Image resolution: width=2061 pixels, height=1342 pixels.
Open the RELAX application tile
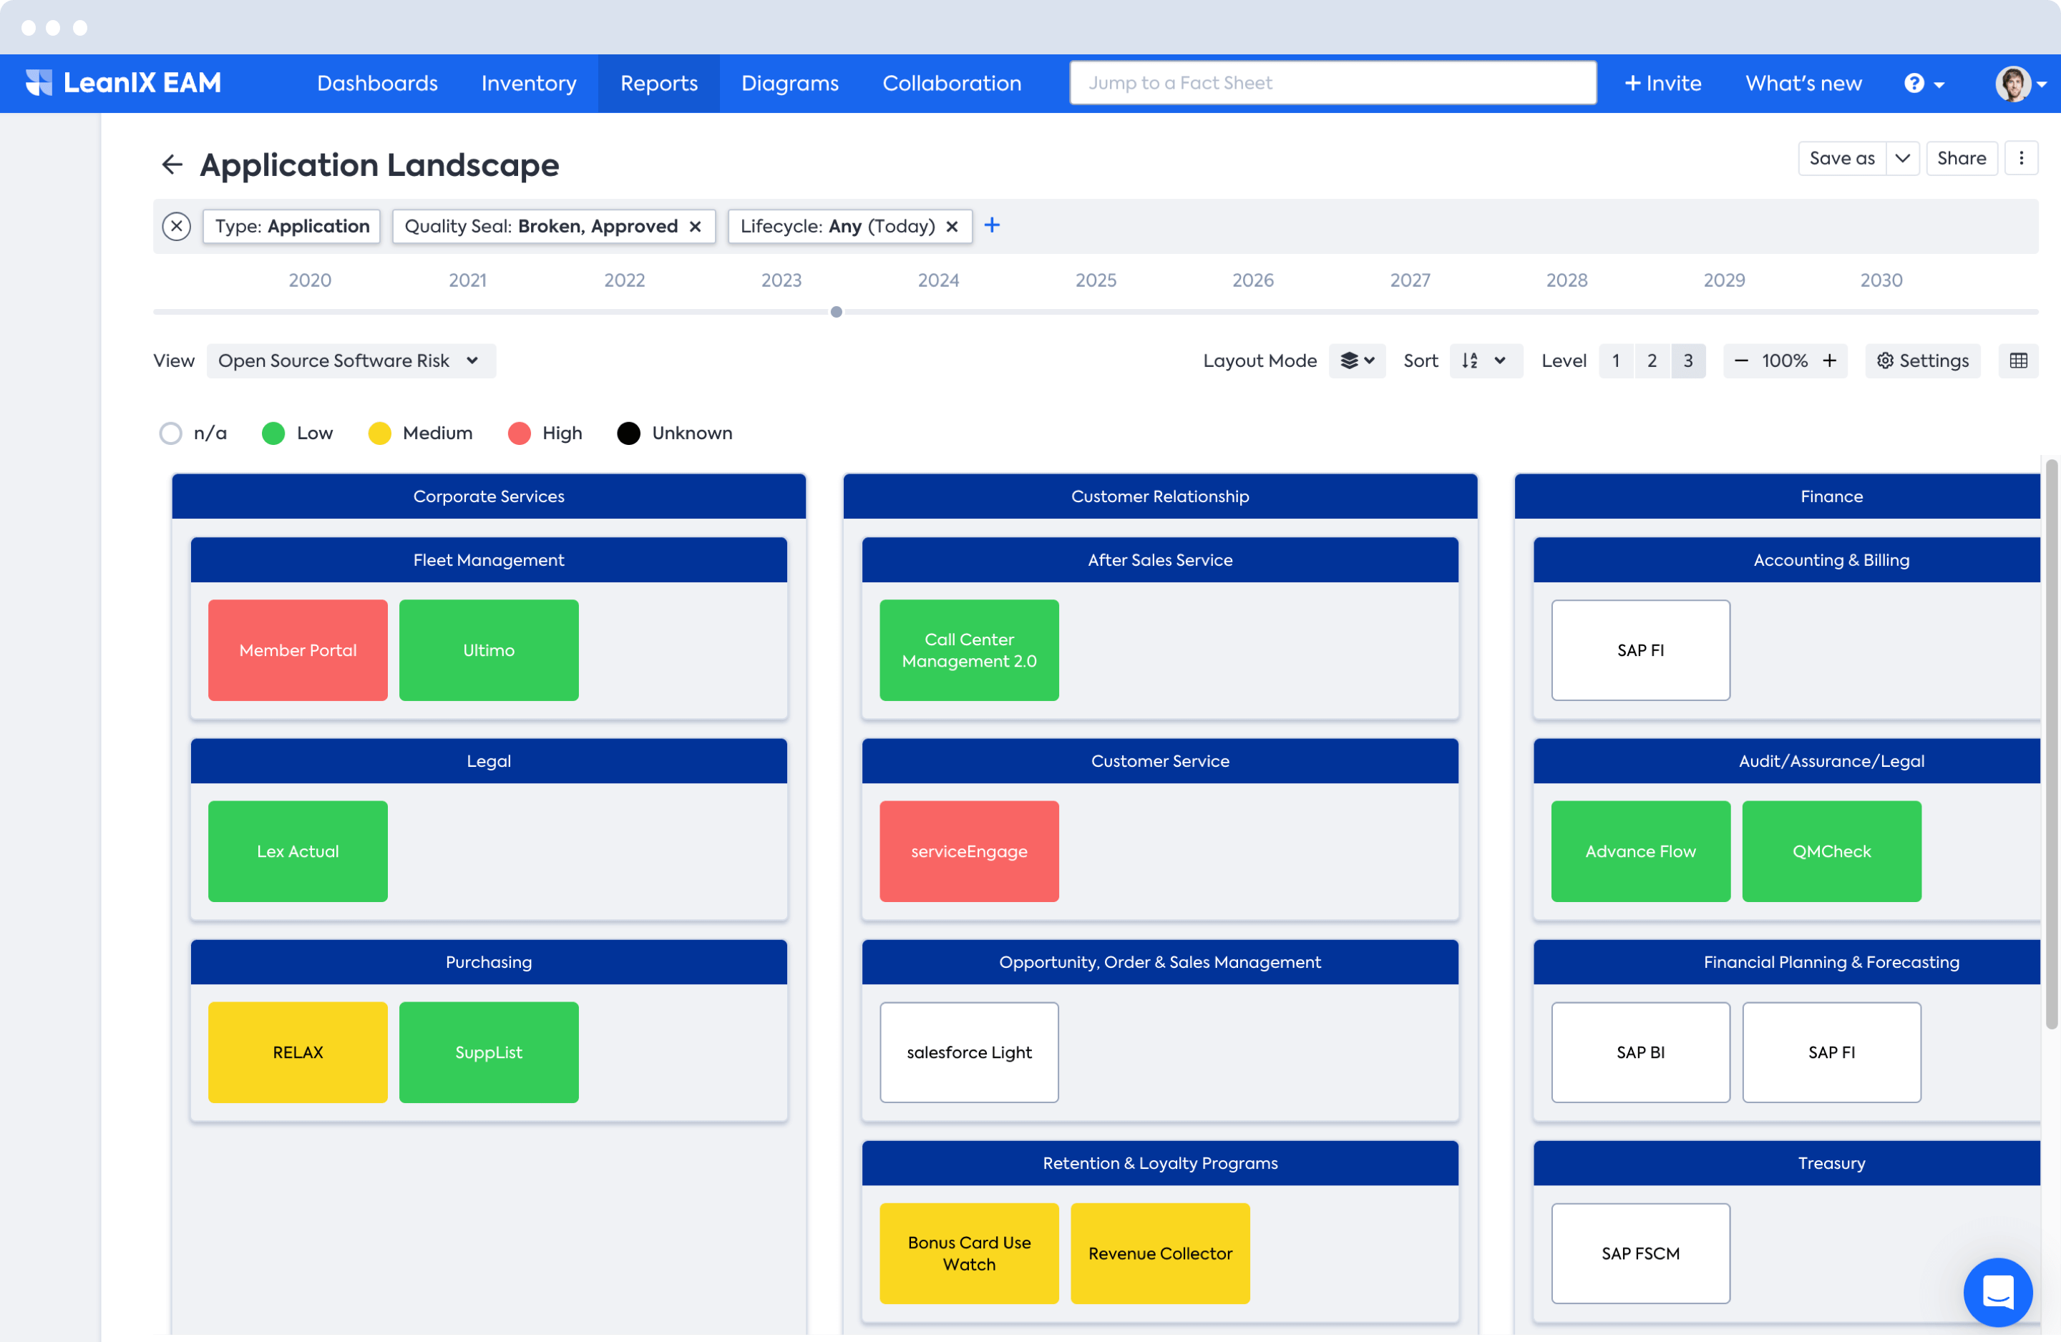(298, 1052)
